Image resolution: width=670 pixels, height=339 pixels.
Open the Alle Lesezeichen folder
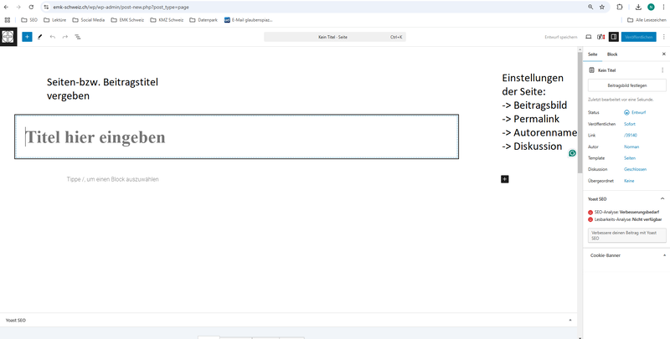click(x=647, y=19)
